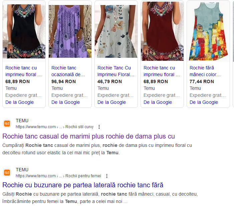Open black floral tank dress image
This screenshot has height=206, width=234.
pos(24,31)
